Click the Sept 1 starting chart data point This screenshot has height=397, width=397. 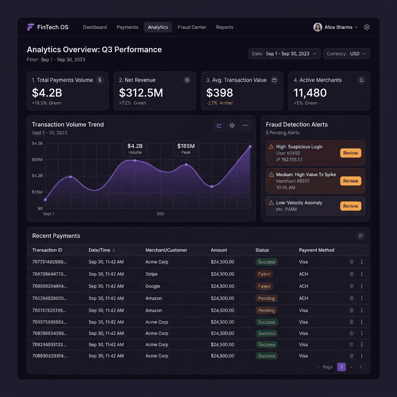[x=45, y=200]
